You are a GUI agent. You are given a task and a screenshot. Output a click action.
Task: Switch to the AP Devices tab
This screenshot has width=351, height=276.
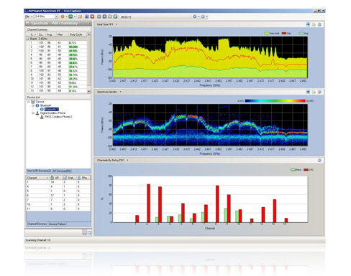point(62,171)
